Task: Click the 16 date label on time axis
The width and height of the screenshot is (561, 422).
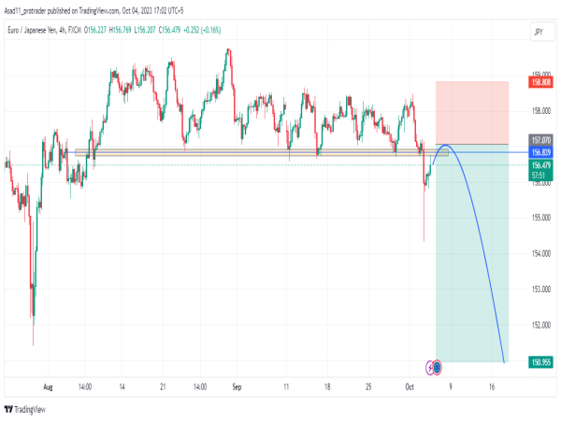Action: click(492, 387)
